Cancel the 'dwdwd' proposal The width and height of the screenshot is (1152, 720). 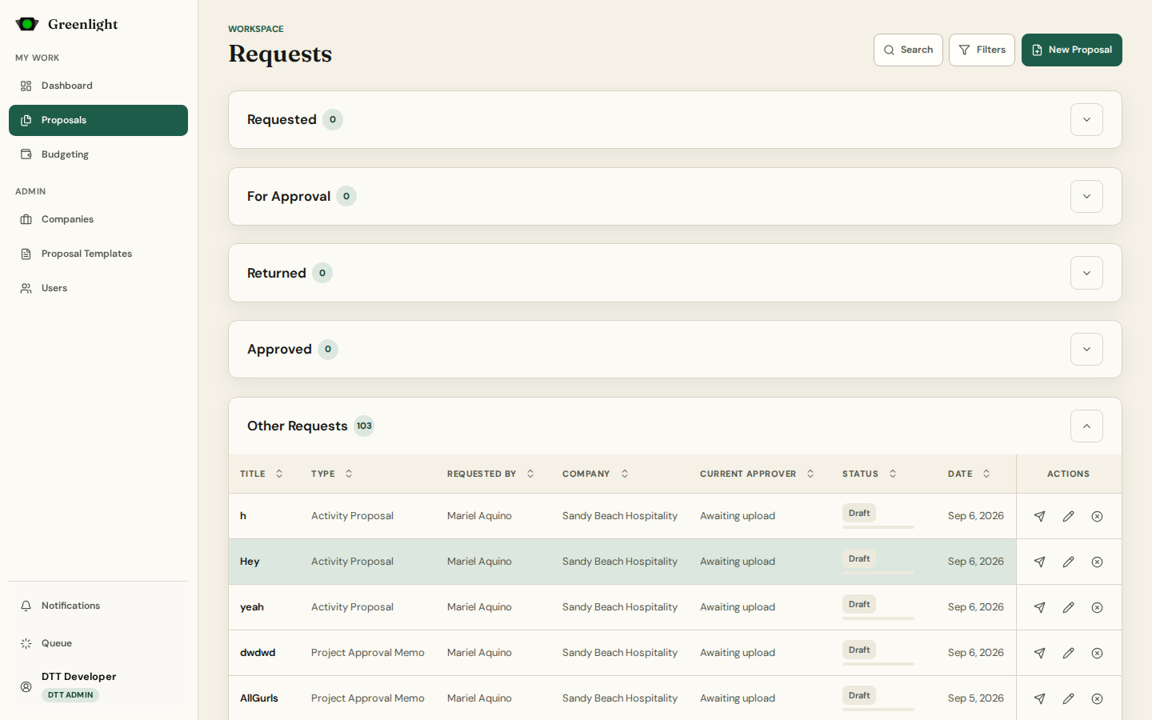(x=1097, y=653)
